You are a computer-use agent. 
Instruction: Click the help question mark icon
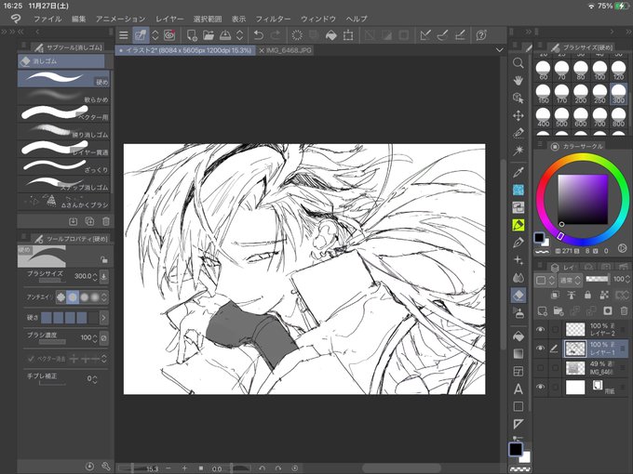(x=481, y=35)
